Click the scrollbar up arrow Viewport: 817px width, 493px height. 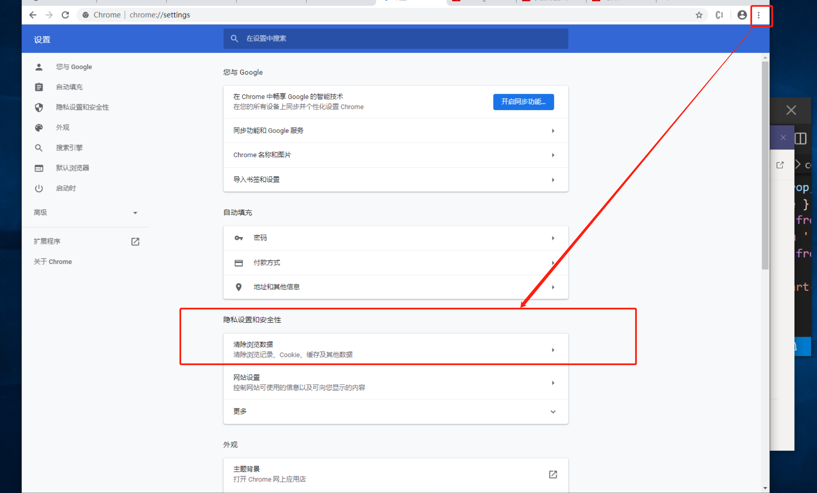[765, 58]
